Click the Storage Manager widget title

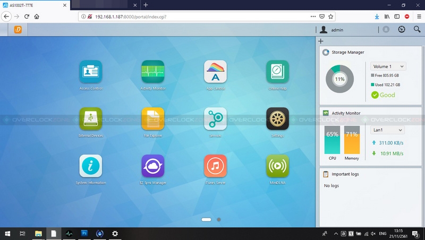pos(348,52)
